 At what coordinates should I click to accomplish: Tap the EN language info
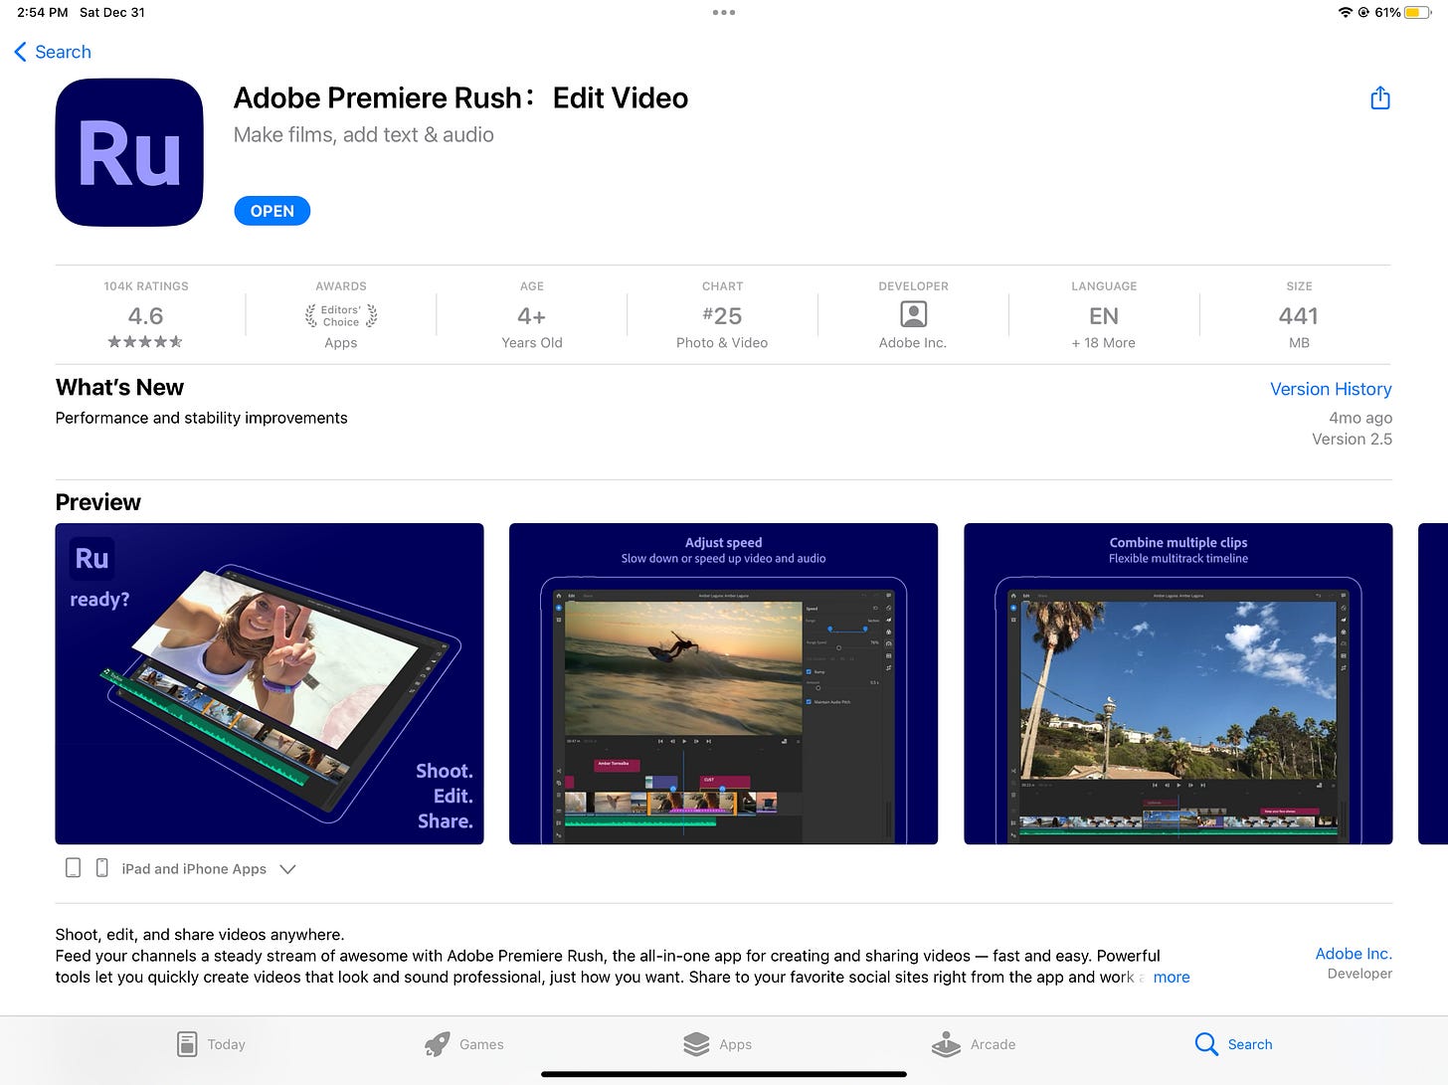pyautogui.click(x=1104, y=316)
